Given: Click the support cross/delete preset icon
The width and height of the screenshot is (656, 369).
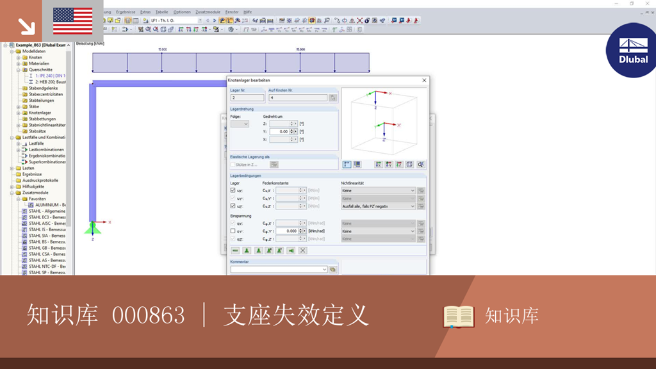Looking at the screenshot, I should pyautogui.click(x=302, y=250).
